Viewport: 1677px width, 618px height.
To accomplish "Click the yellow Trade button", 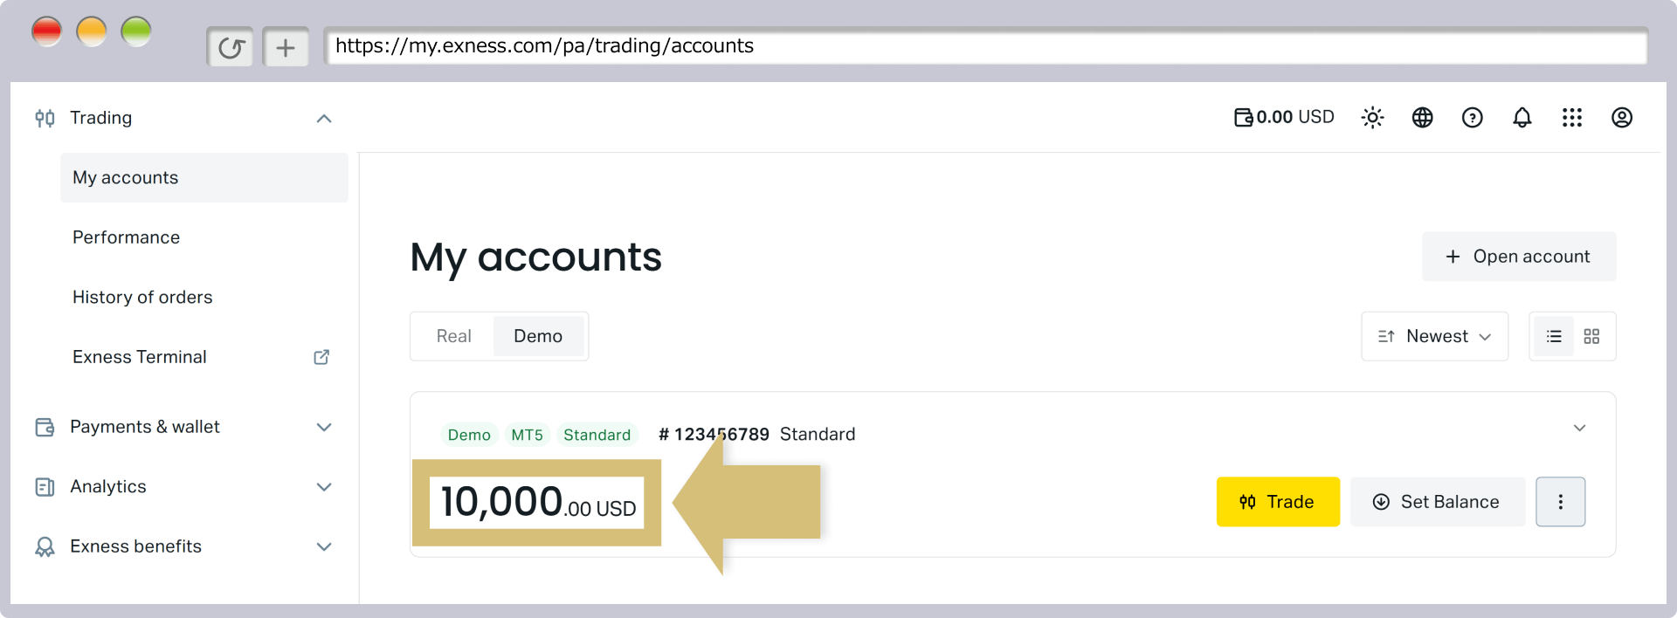I will (1277, 502).
